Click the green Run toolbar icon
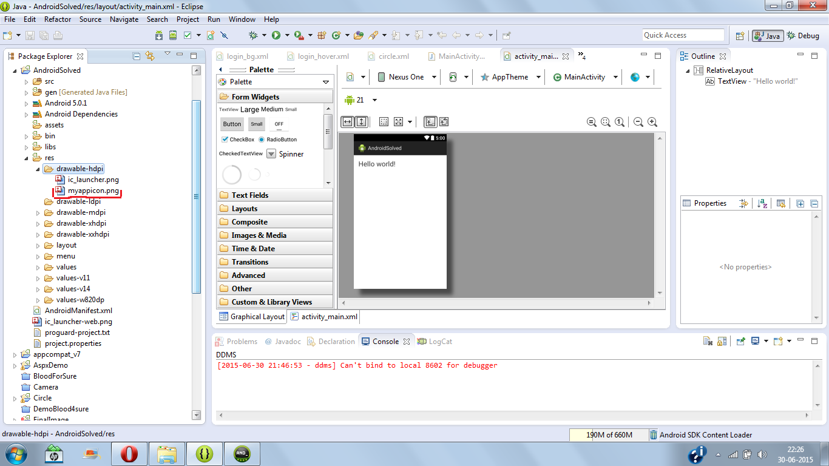The height and width of the screenshot is (466, 829). pos(276,36)
